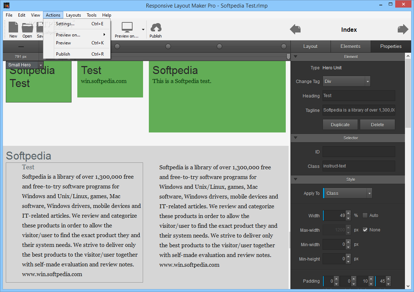
Task: Click the ID input field
Action: [359, 152]
